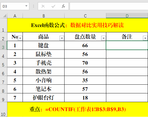Viewport: 148px width, 117px height.
Task: Click the Cancel (X) formula bar icon
Action: [43, 6]
